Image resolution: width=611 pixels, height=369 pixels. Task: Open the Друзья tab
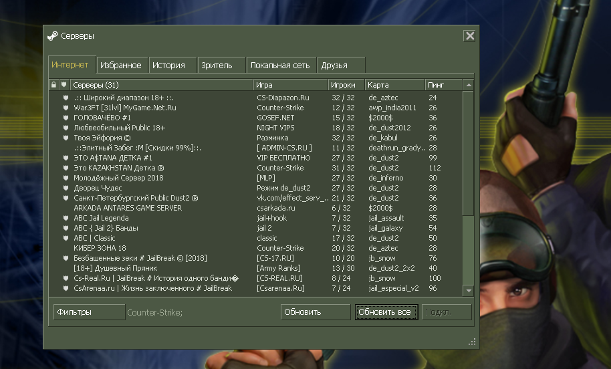tap(342, 65)
